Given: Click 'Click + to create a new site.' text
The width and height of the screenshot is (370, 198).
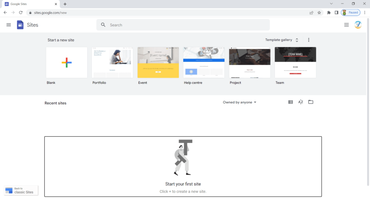Looking at the screenshot, I should tap(183, 192).
